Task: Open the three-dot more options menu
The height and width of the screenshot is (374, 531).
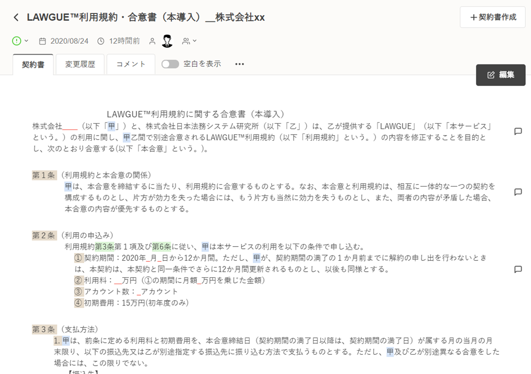Action: [240, 64]
